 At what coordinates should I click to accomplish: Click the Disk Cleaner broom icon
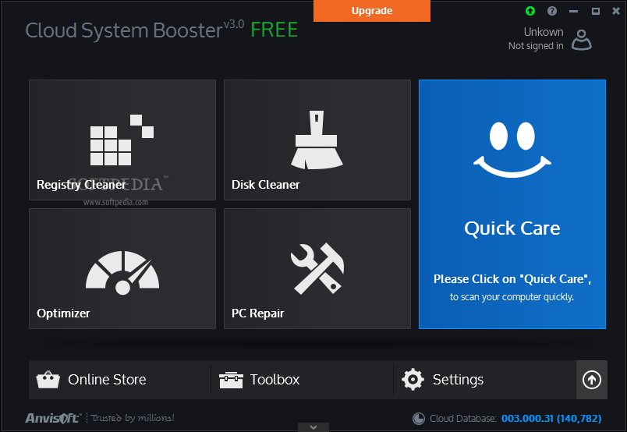317,140
